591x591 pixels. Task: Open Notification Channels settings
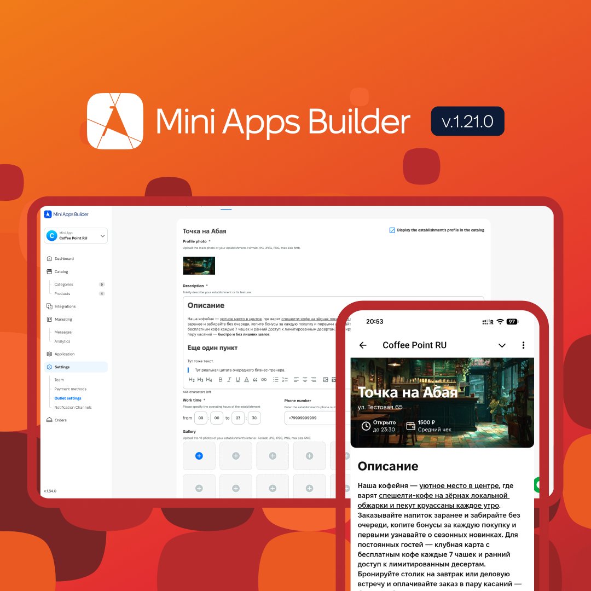click(x=73, y=407)
